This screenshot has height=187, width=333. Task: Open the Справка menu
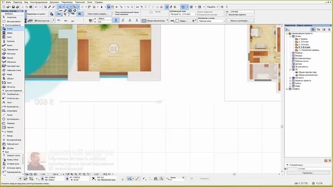(x=98, y=2)
